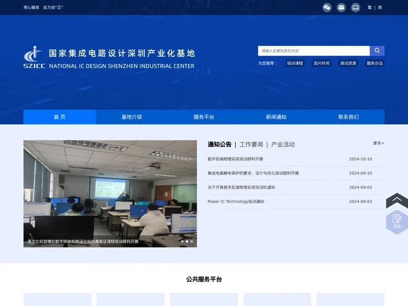The image size is (408, 306).
Task: Open news about 集成电路静电保护 training
Action: 253,173
